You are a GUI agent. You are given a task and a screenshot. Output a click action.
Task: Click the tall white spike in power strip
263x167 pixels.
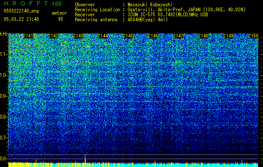click(x=85, y=158)
